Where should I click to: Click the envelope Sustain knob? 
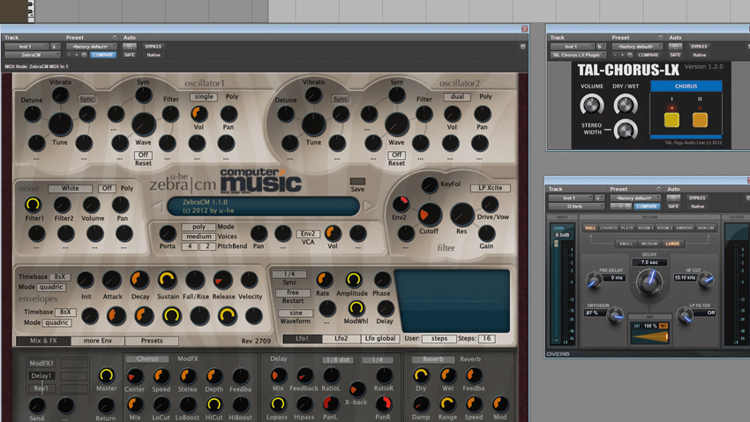pyautogui.click(x=168, y=280)
